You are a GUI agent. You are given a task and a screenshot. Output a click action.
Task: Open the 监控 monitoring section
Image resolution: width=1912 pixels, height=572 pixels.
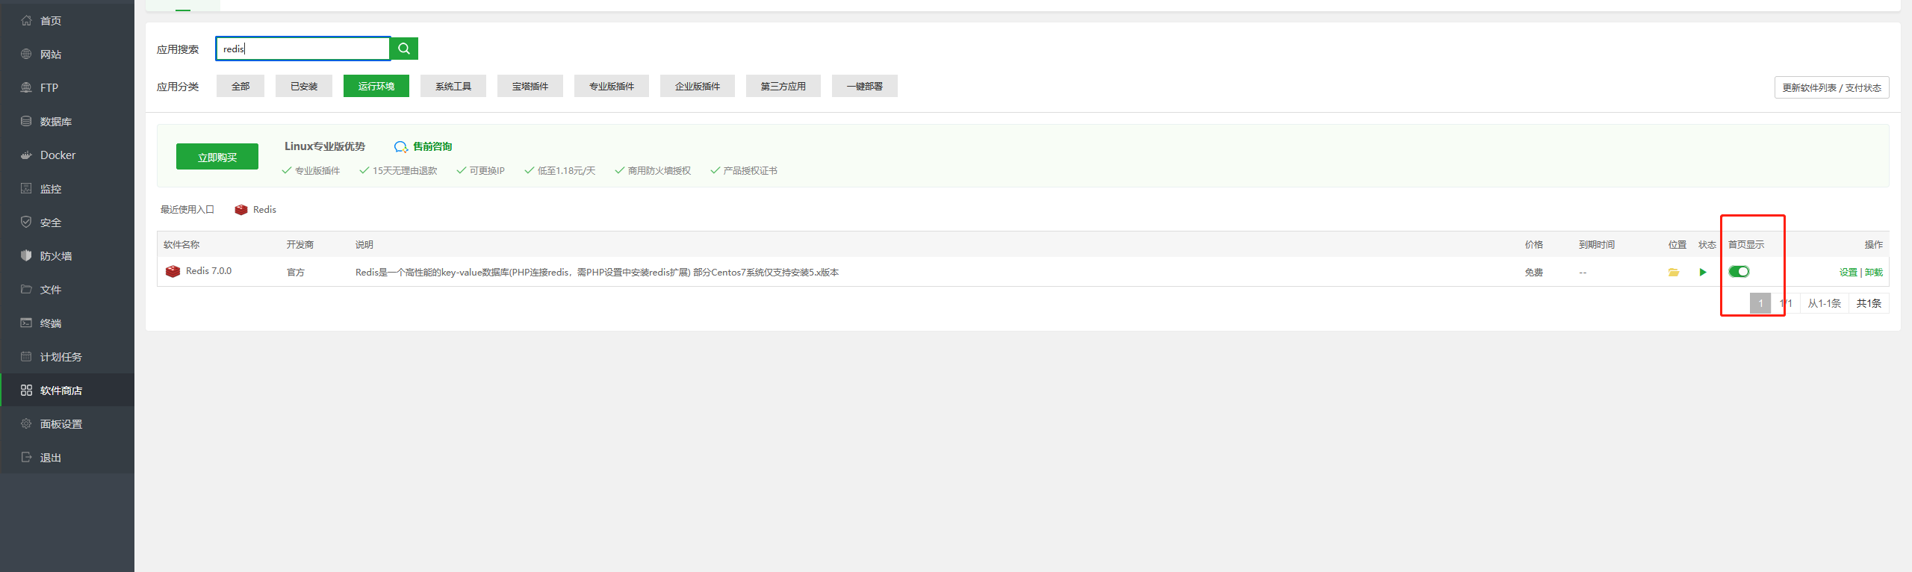[67, 189]
